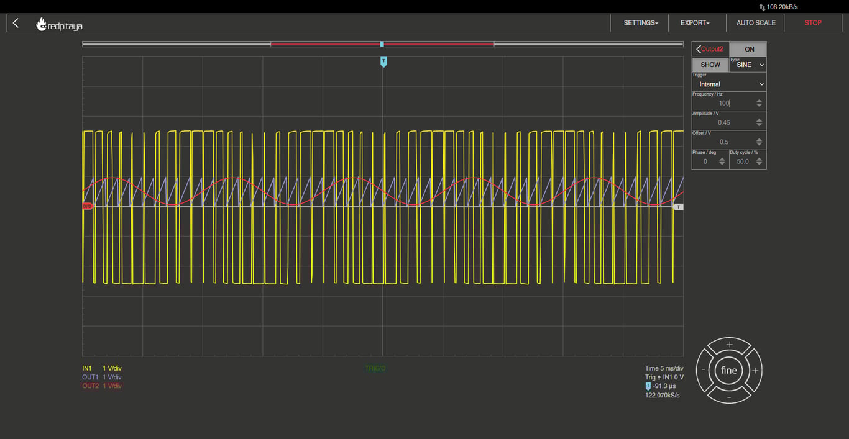Click the red STOP button
Screen dimensions: 849x439
click(813, 23)
